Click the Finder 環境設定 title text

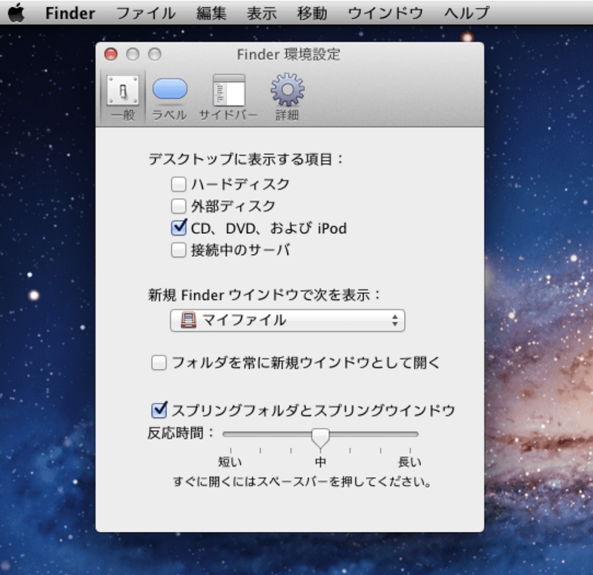pyautogui.click(x=288, y=54)
